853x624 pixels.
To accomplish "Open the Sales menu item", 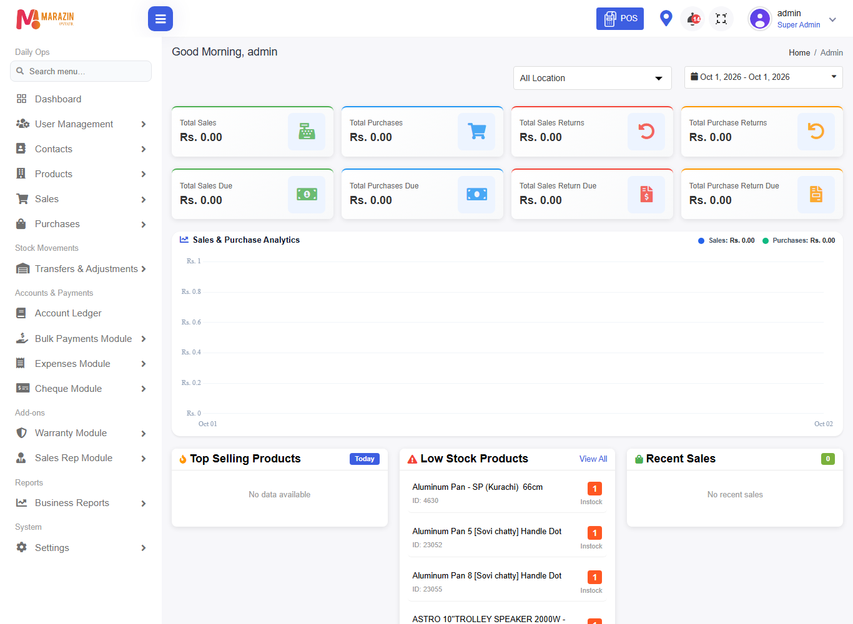I will tap(81, 199).
